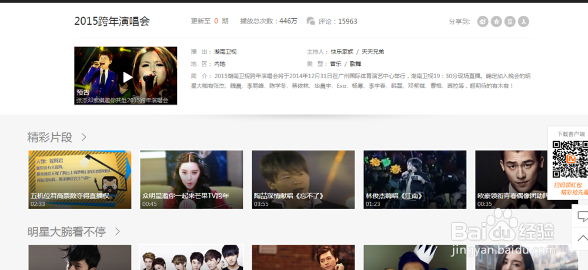Viewport: 588px width, 270px height.
Task: Click the 简介 description paragraph
Action: click(361, 81)
